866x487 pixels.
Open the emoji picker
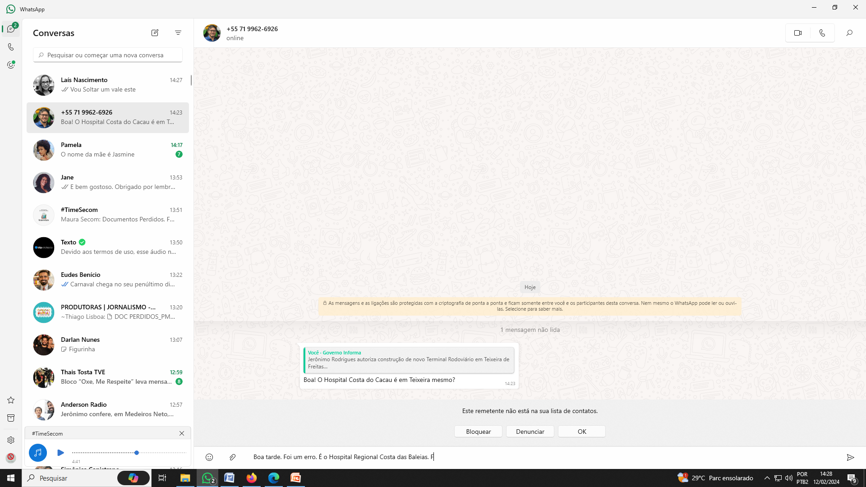[209, 457]
